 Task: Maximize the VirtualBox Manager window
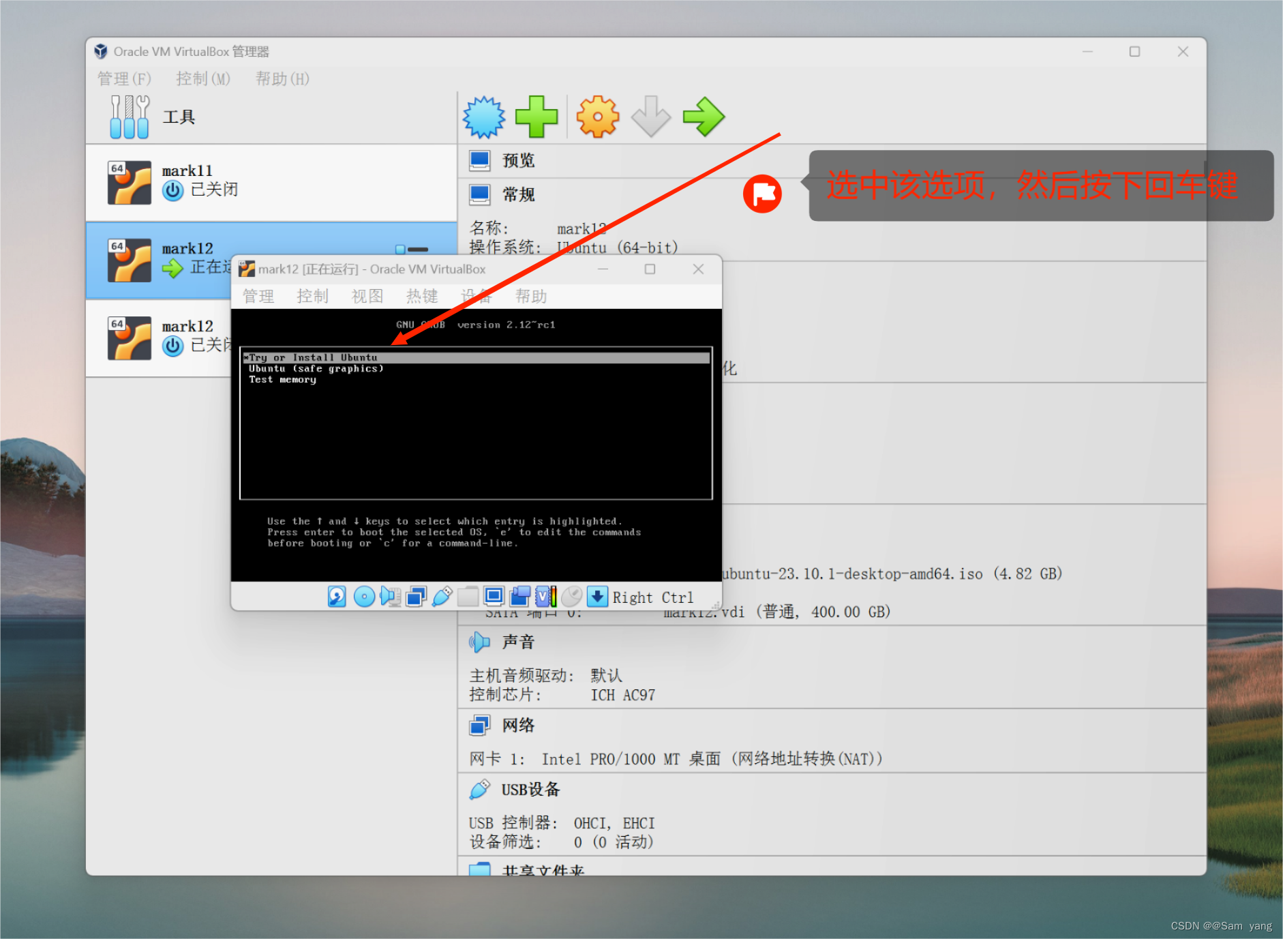pos(1134,52)
